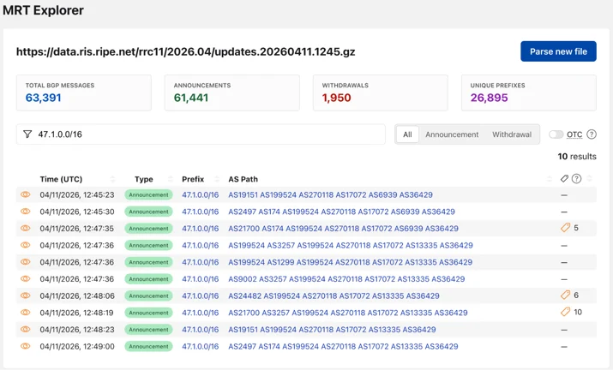Image resolution: width=613 pixels, height=370 pixels.
Task: Sort rows by the Type column arrows
Action: point(171,179)
